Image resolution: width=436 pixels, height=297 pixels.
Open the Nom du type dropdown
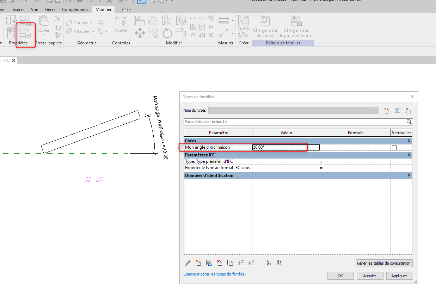[x=375, y=111]
